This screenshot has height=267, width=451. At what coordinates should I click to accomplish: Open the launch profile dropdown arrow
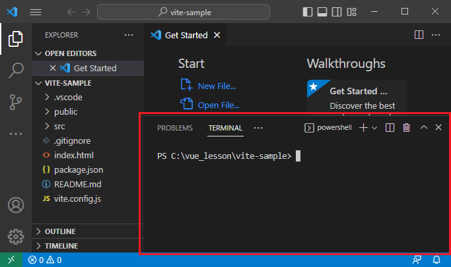[x=374, y=128]
